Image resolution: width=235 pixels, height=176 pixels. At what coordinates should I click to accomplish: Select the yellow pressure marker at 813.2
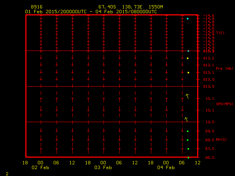click(x=188, y=58)
